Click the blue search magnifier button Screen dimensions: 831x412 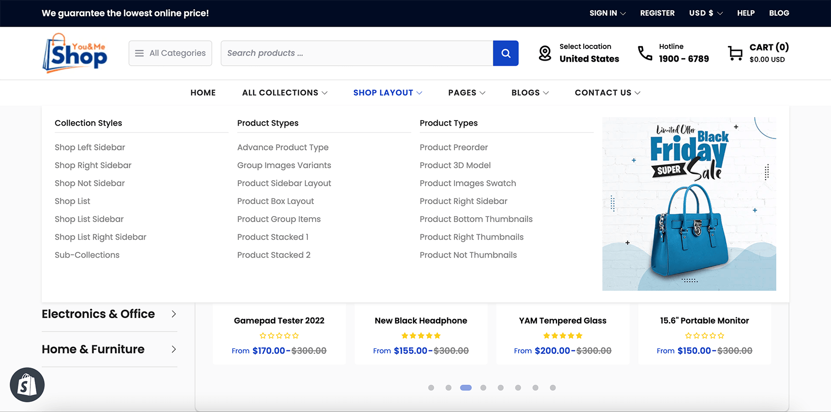505,53
